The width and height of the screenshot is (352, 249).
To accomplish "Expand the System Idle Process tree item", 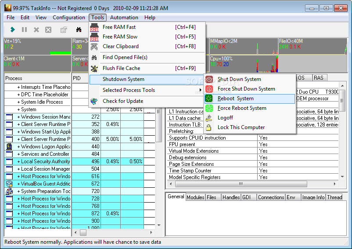I will [18, 102].
